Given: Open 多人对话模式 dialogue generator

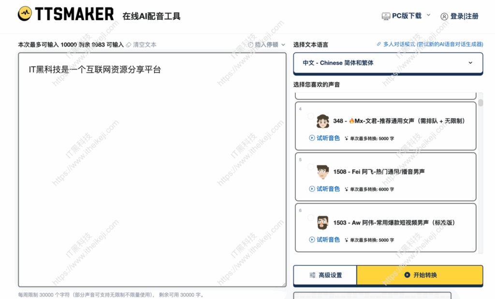Looking at the screenshot, I should coord(401,43).
